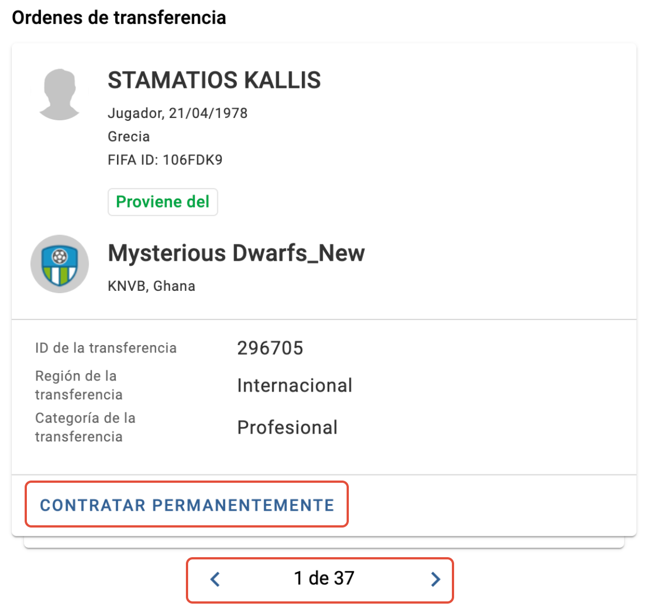654x612 pixels.
Task: Click CONTRATAR PERMANENTEMENTE button
Action: point(187,505)
